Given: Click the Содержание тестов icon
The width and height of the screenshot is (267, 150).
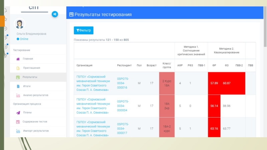Looking at the screenshot, I should click(x=18, y=122).
